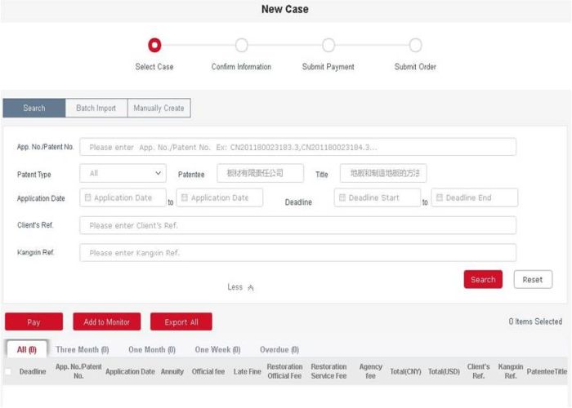
Task: Switch to the Batch Import tab
Action: [x=96, y=108]
